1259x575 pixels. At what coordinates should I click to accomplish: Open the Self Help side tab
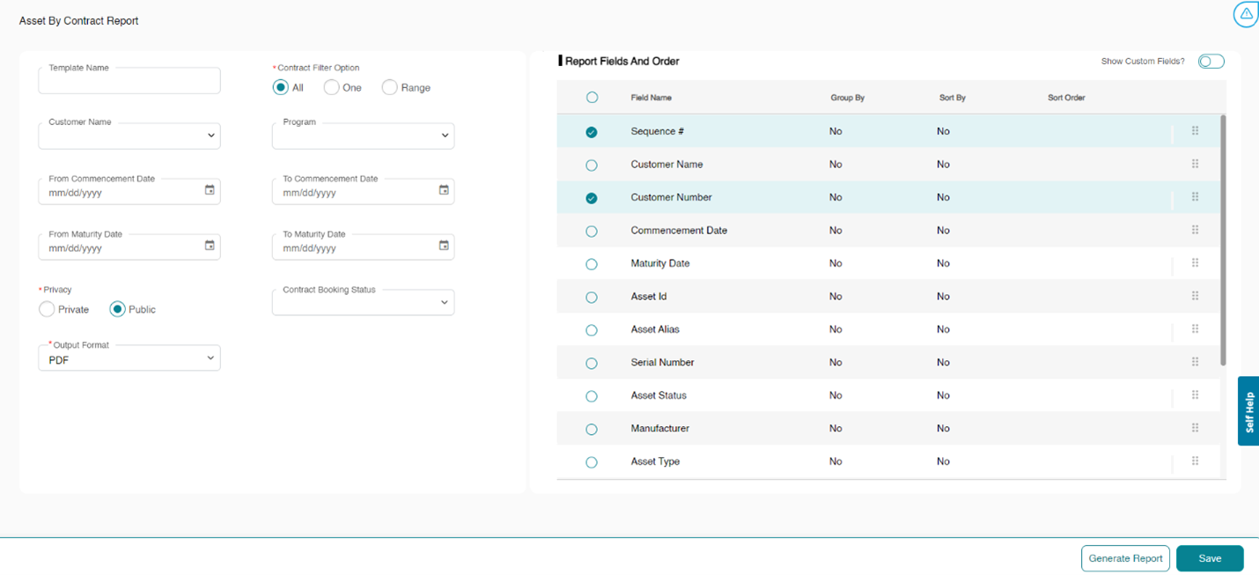tap(1248, 411)
